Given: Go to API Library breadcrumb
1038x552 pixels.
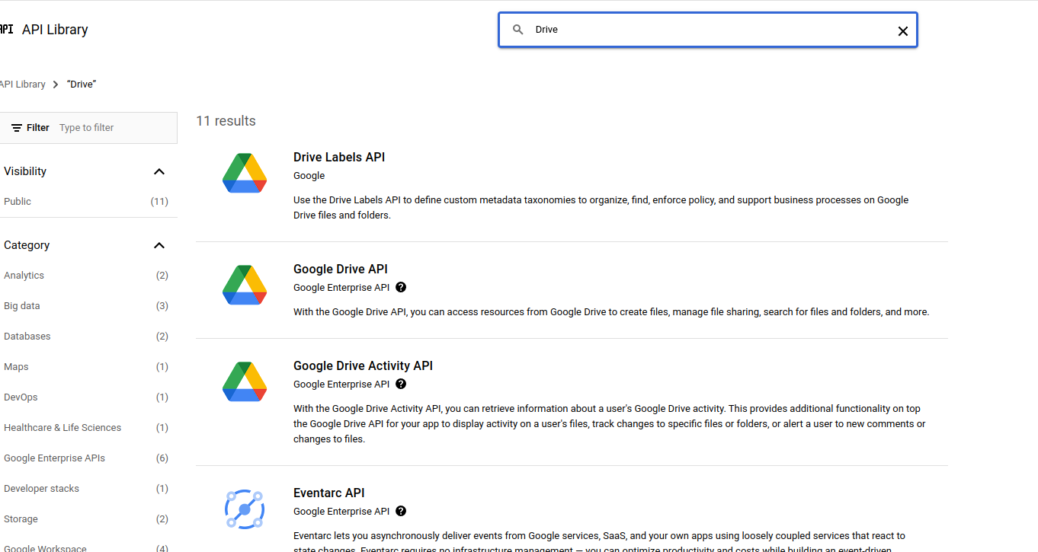Looking at the screenshot, I should (x=22, y=85).
